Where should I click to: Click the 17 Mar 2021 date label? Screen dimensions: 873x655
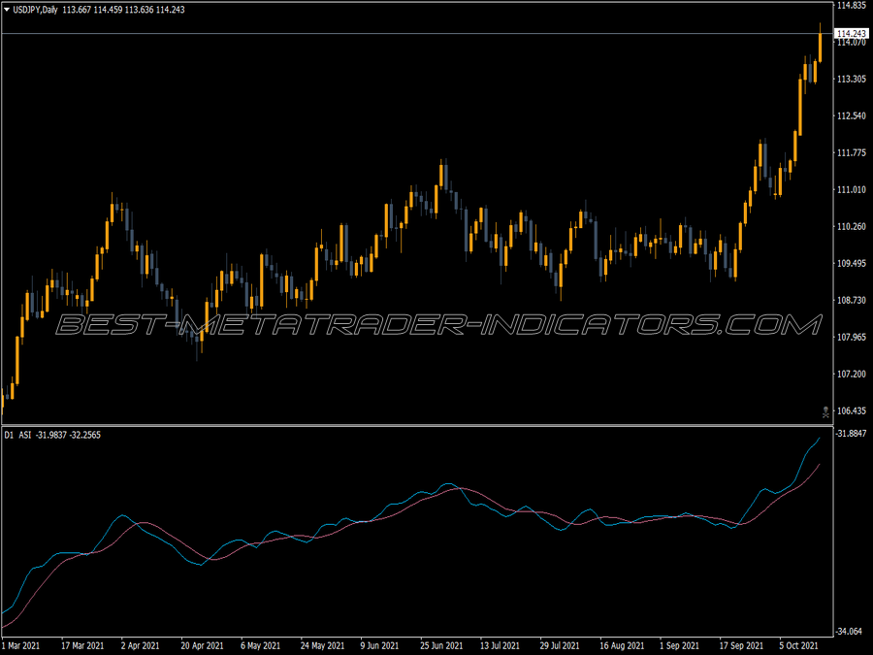(x=82, y=645)
